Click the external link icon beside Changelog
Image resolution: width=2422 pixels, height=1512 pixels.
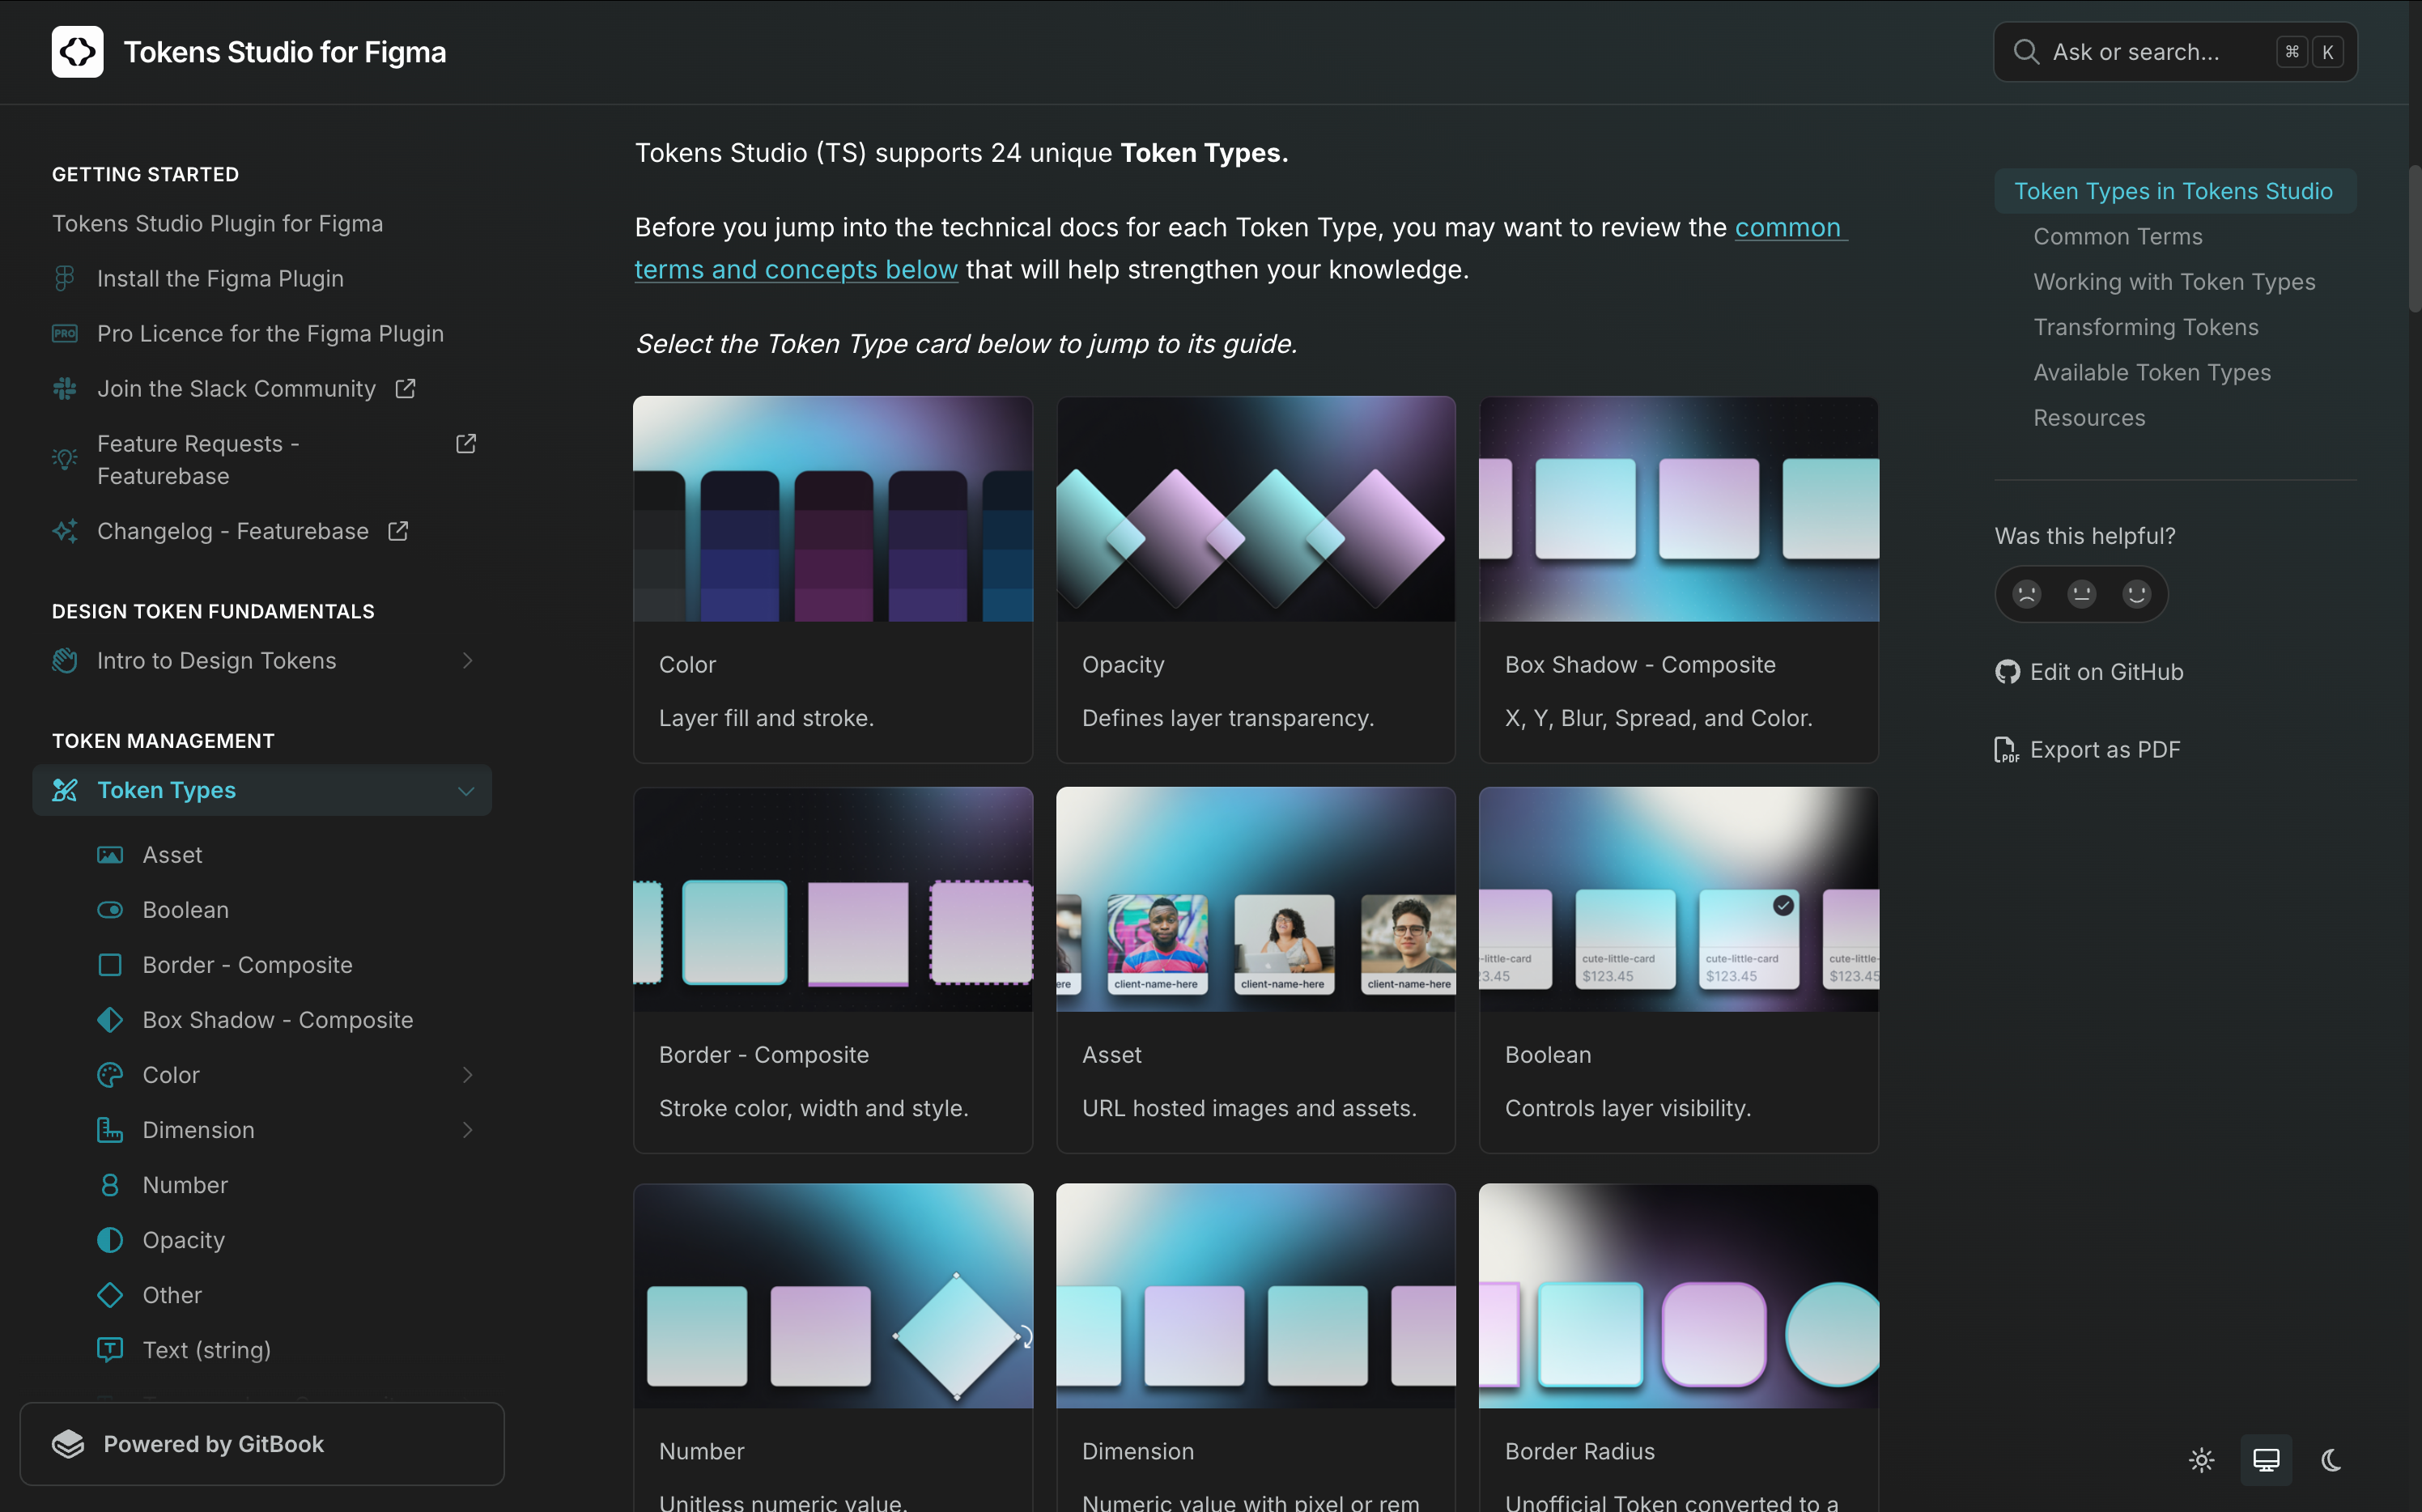pyautogui.click(x=398, y=531)
